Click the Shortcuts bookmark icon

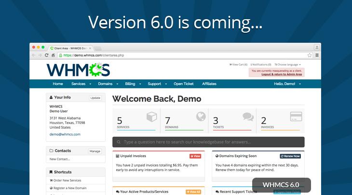[x=51, y=172]
